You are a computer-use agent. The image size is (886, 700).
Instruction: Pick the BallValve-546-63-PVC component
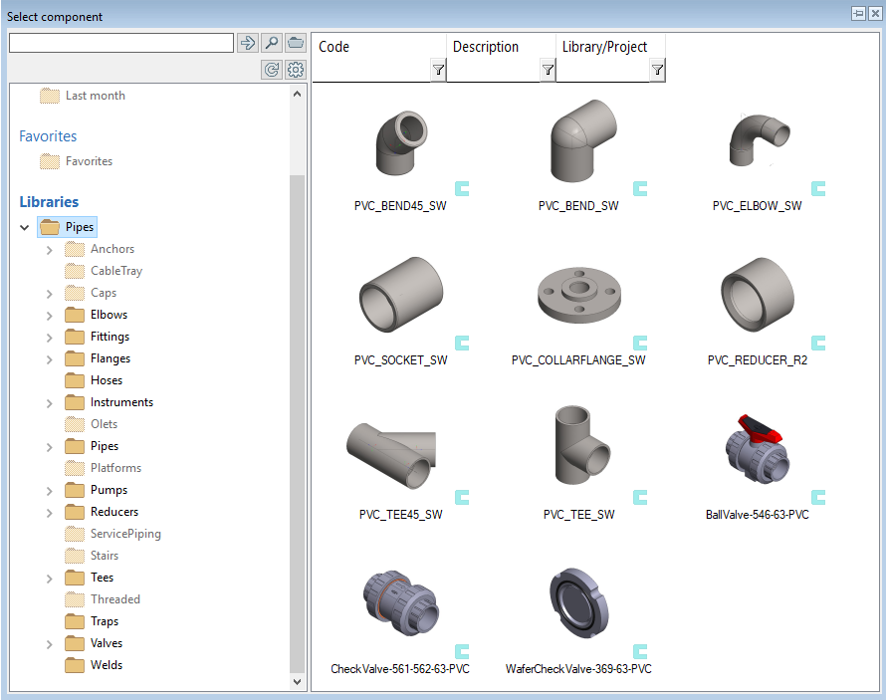click(757, 458)
